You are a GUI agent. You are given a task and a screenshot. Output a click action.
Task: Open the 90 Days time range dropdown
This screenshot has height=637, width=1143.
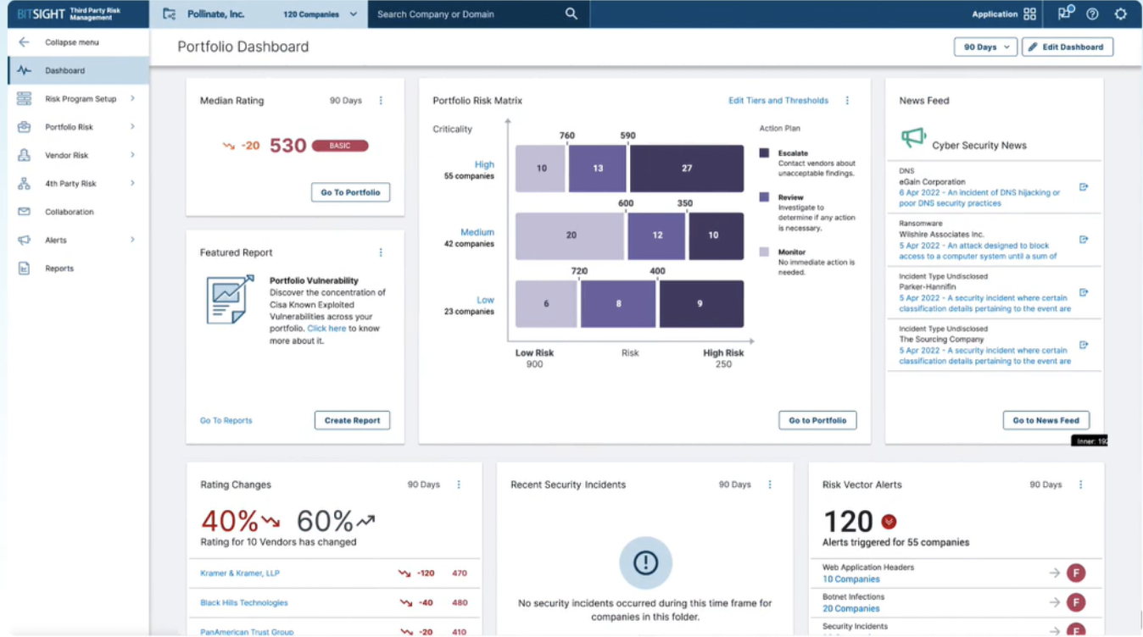(x=985, y=47)
